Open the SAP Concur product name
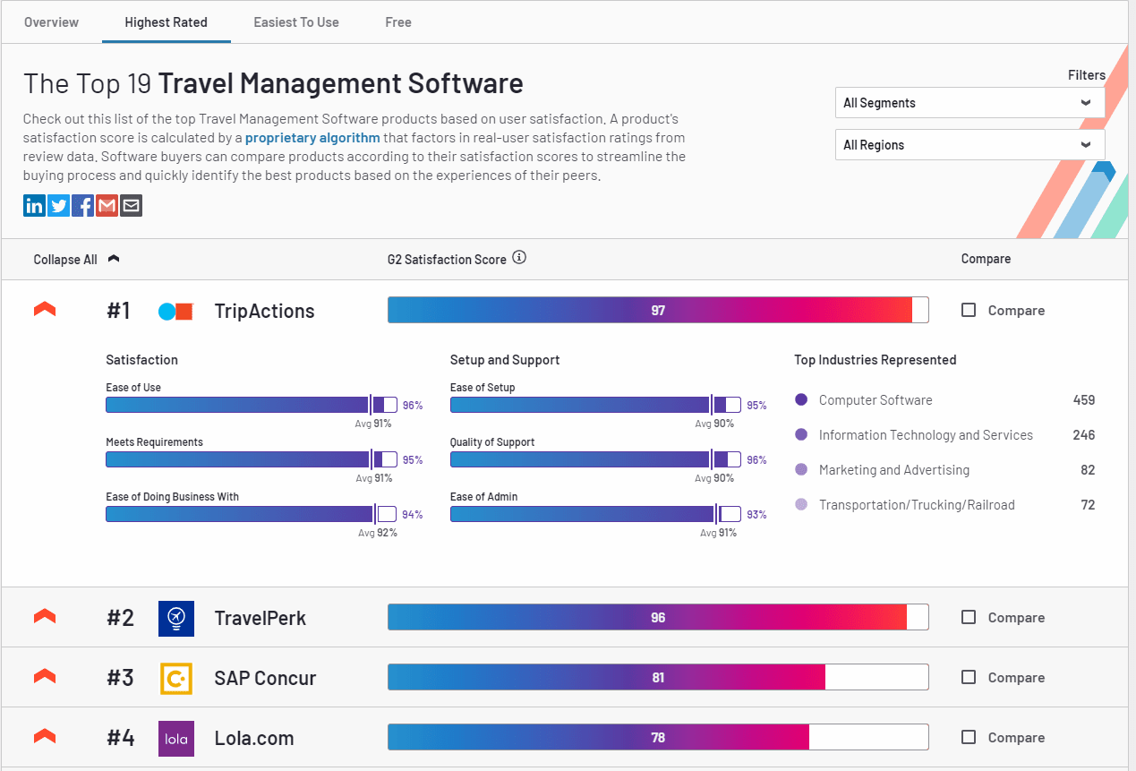 point(266,679)
